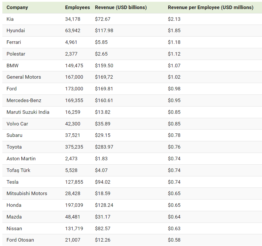The image size is (262, 246).
Task: Click the Revenue (USD billions) header
Action: (x=121, y=8)
